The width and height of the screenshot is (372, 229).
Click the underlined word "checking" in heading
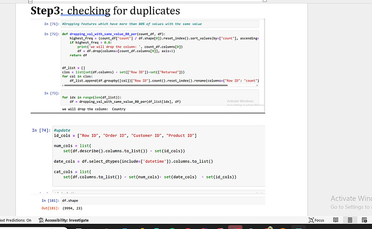pyautogui.click(x=89, y=11)
